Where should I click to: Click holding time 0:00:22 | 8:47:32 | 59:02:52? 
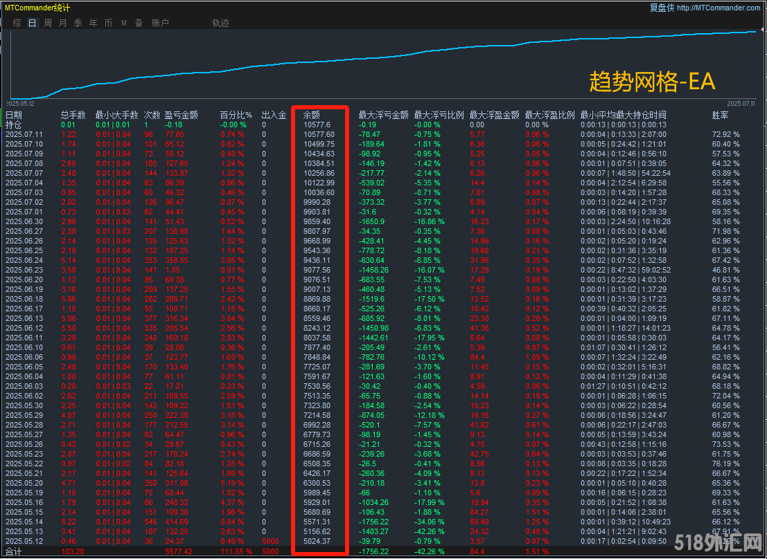click(x=626, y=270)
